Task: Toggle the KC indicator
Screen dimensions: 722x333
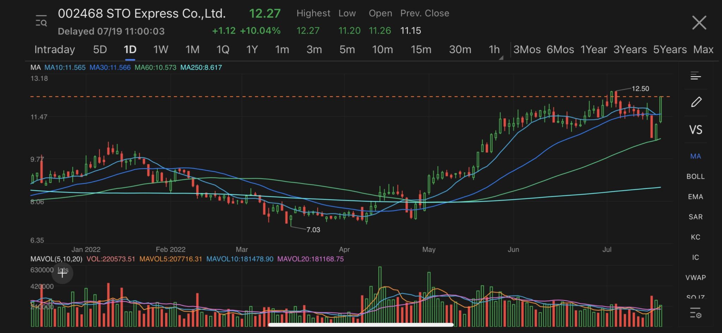Action: 696,237
